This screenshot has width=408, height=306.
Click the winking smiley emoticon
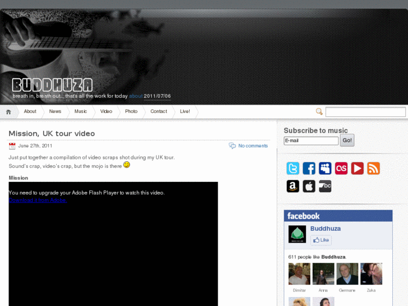point(126,165)
